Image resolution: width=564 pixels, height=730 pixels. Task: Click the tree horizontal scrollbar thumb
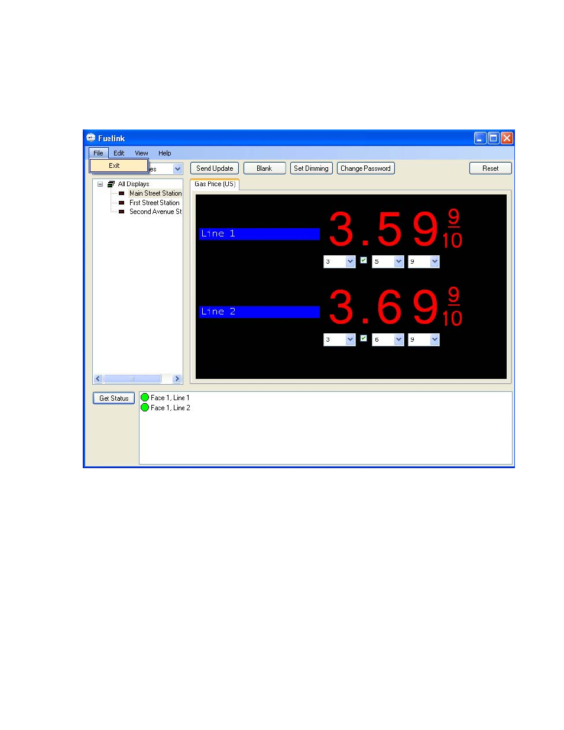132,379
